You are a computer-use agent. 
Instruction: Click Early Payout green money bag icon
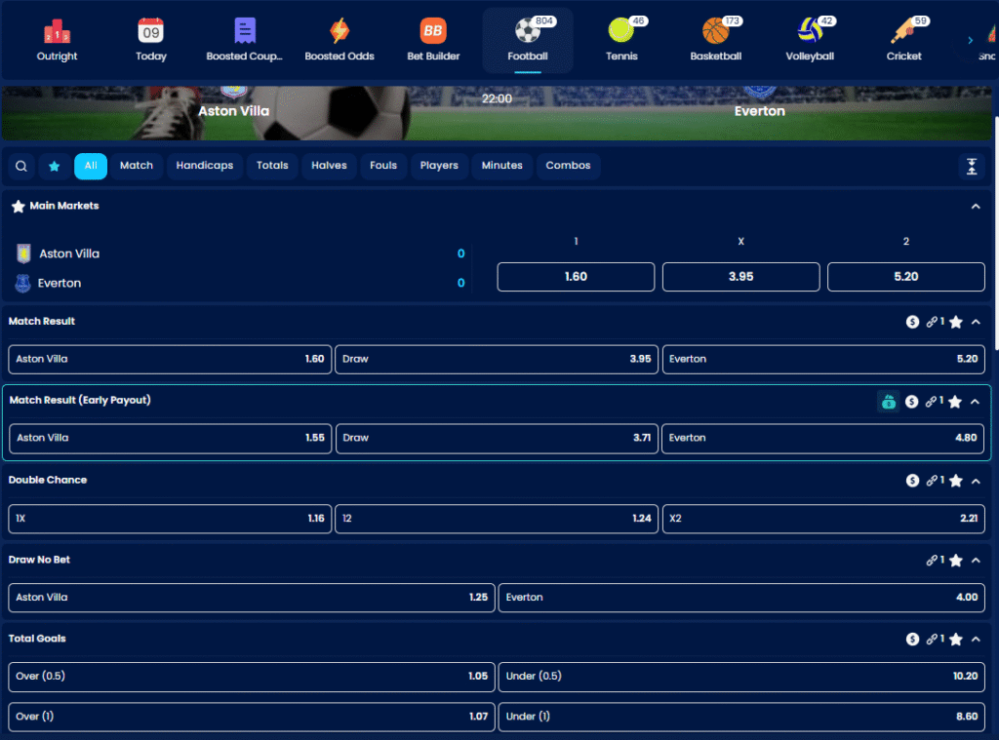(888, 402)
